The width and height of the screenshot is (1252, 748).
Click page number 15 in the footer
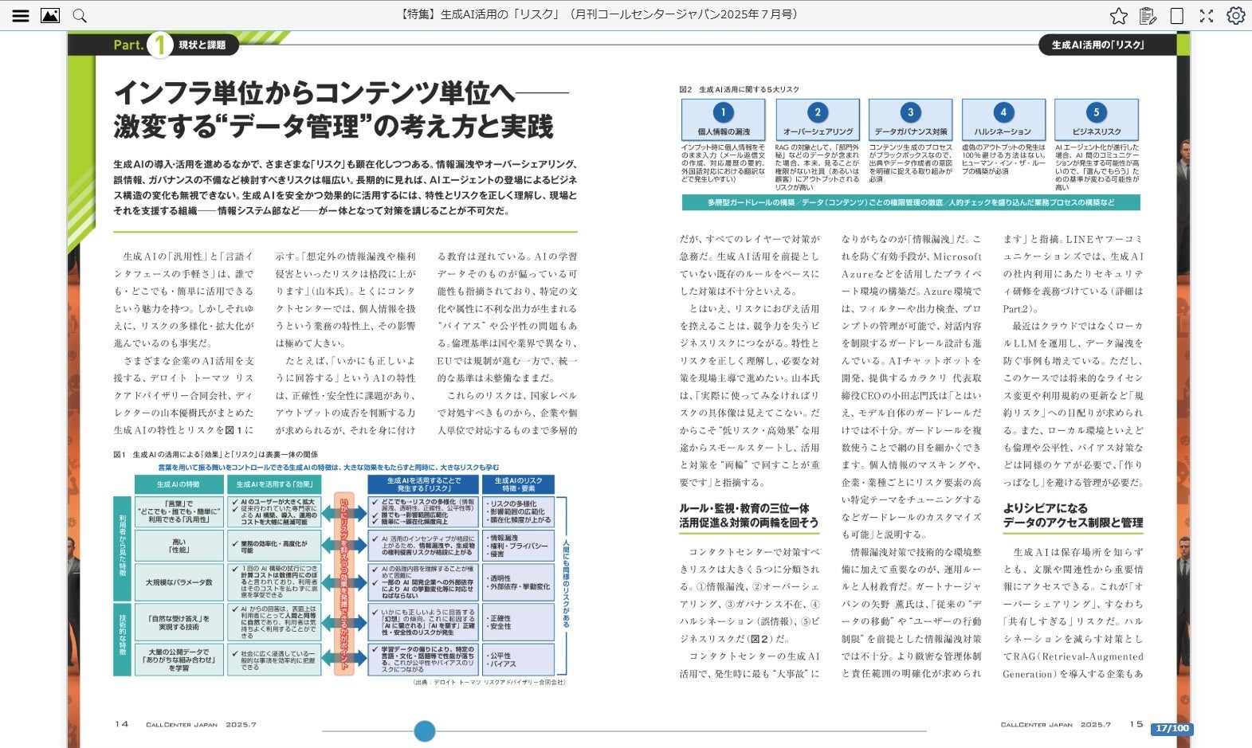point(1136,724)
